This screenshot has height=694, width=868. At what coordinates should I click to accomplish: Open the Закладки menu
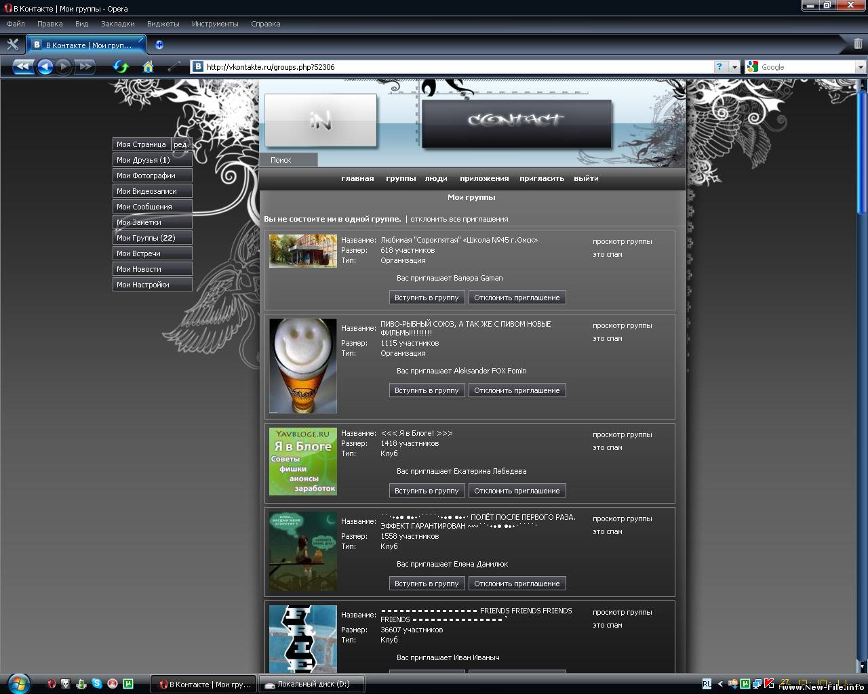coord(117,24)
